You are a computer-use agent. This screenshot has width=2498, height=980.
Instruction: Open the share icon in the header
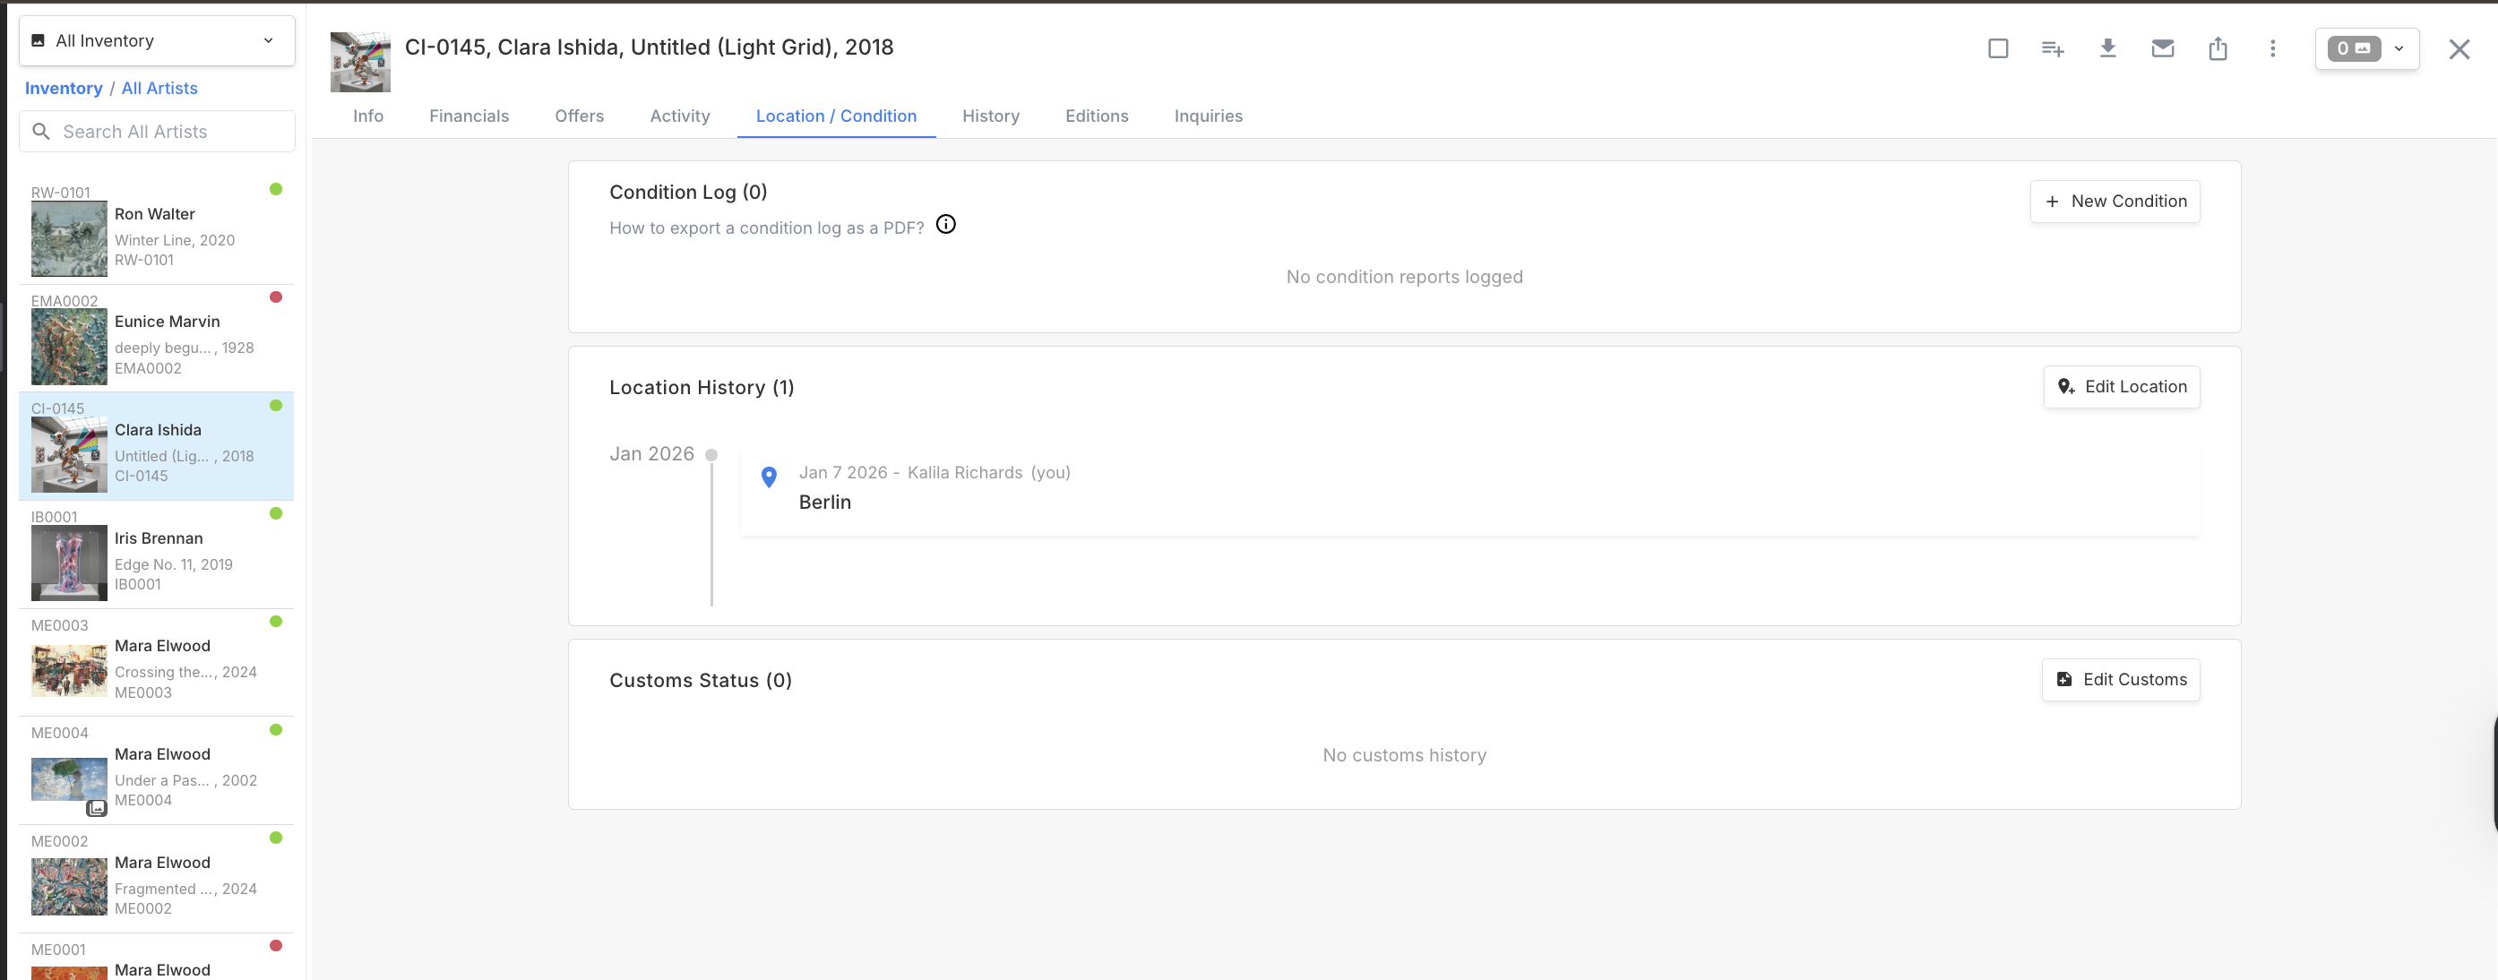coord(2217,48)
